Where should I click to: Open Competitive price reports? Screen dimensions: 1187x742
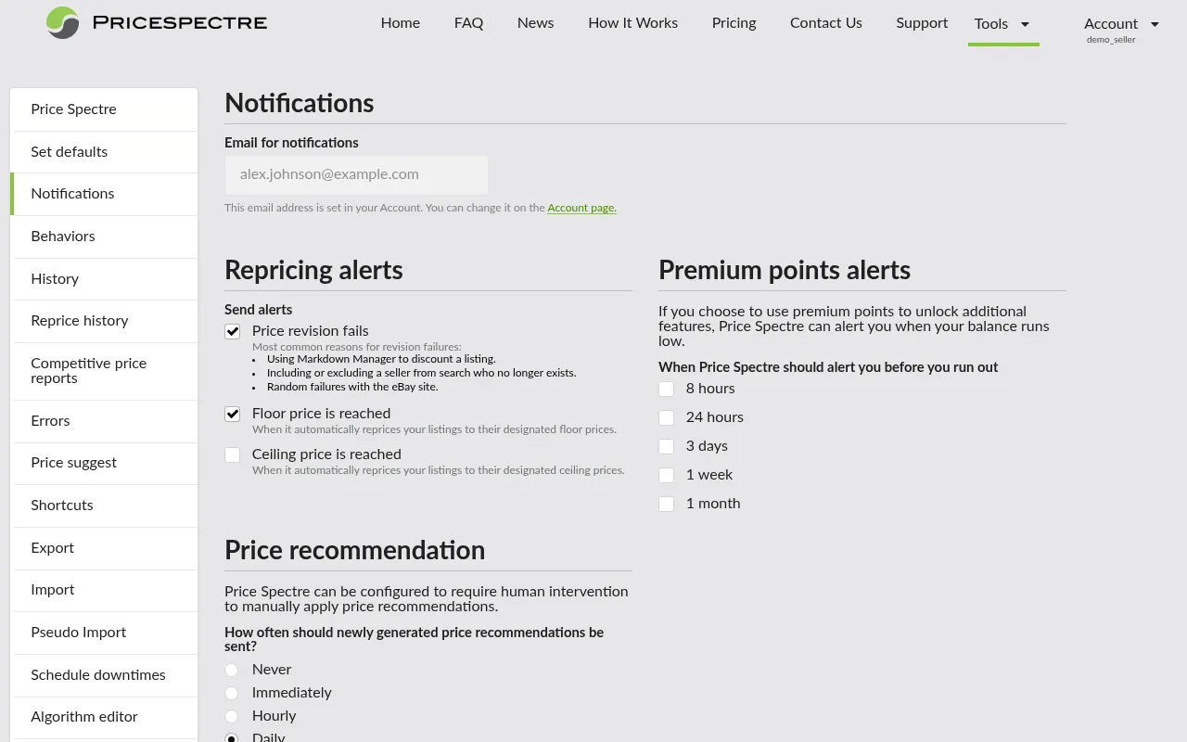(x=88, y=370)
